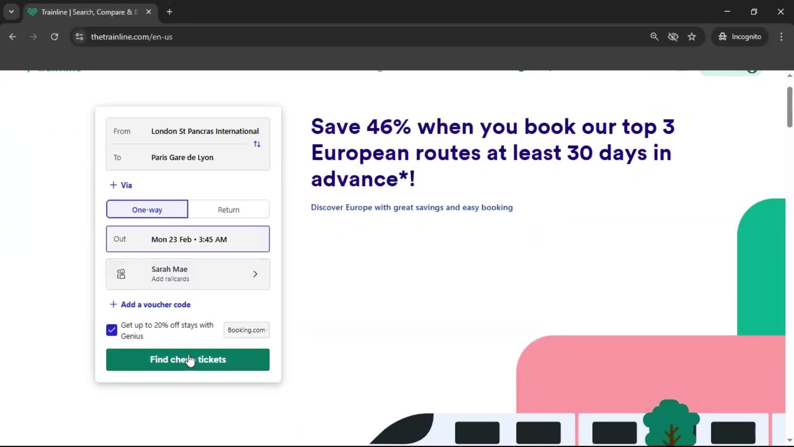
Task: Uncheck the Booking.com Genius offer checkbox
Action: pos(112,330)
